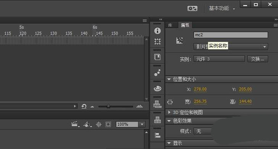Maximize the application window
Screen dimensions: 278x149
pyautogui.click(x=256, y=5)
